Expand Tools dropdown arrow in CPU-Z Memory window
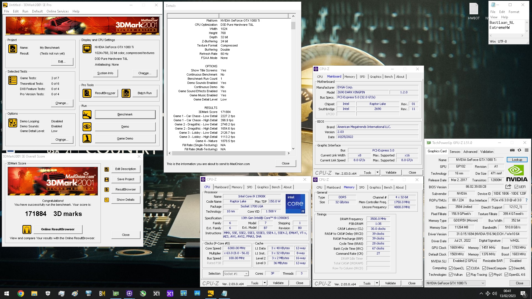Image resolution: width=532 pixels, height=299 pixels. [377, 283]
